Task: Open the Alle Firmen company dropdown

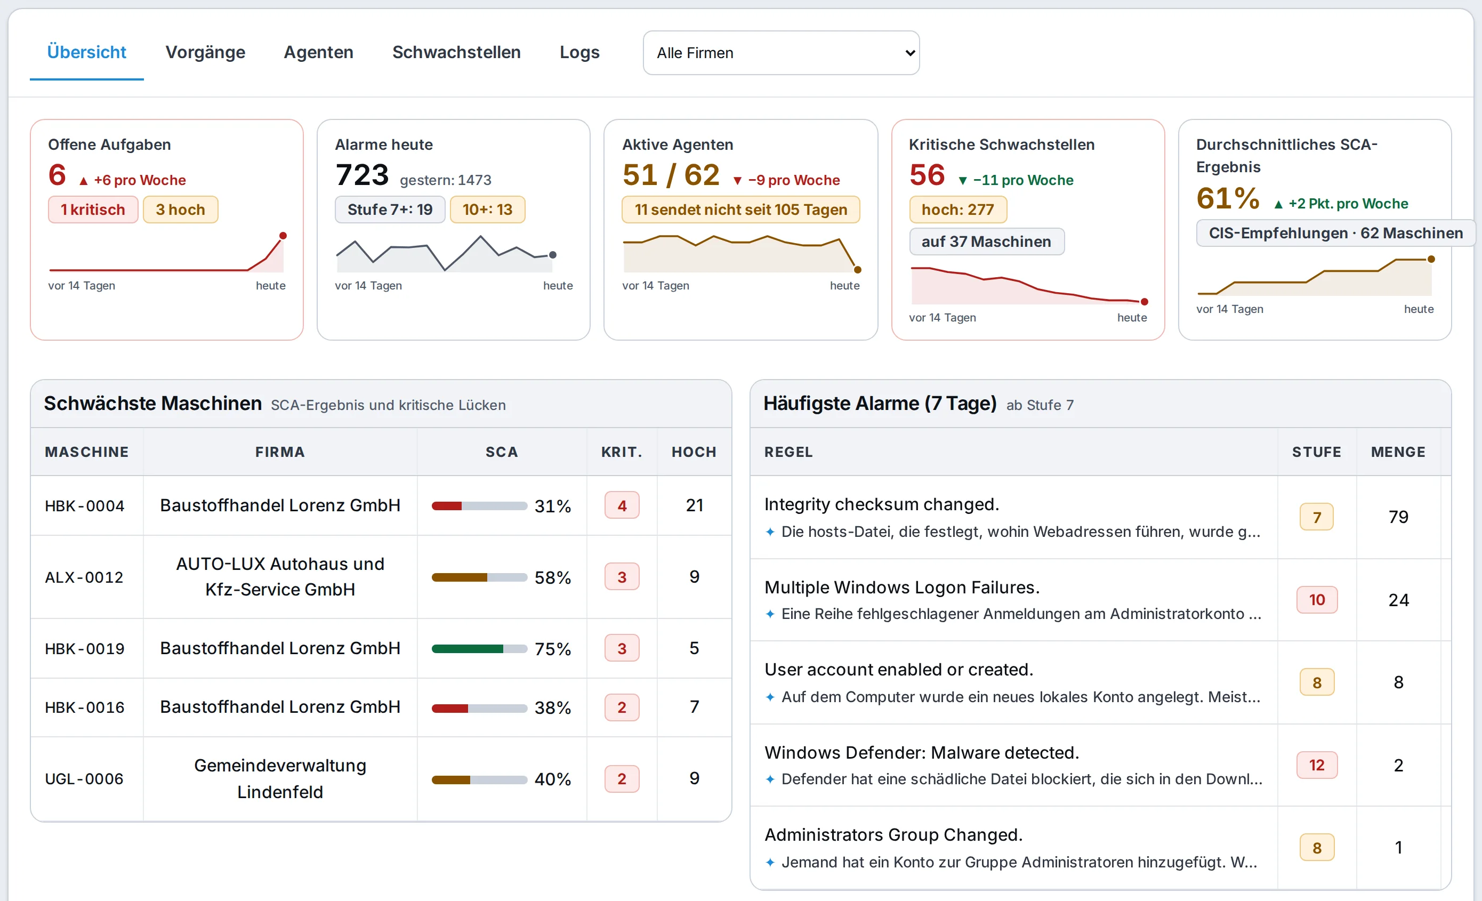Action: pyautogui.click(x=780, y=53)
